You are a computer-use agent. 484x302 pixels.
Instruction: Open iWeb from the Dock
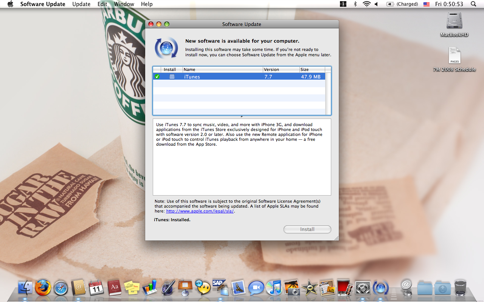click(327, 288)
